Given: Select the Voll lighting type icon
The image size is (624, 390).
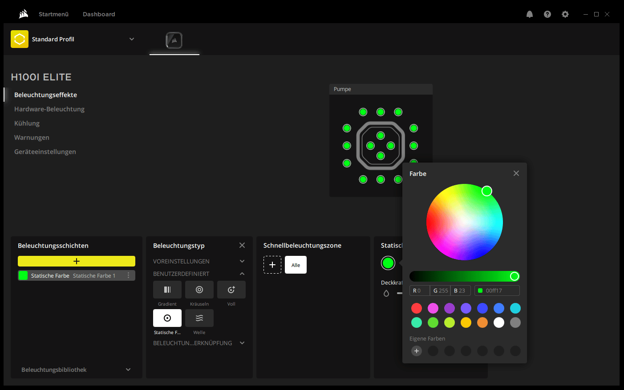Looking at the screenshot, I should [231, 290].
